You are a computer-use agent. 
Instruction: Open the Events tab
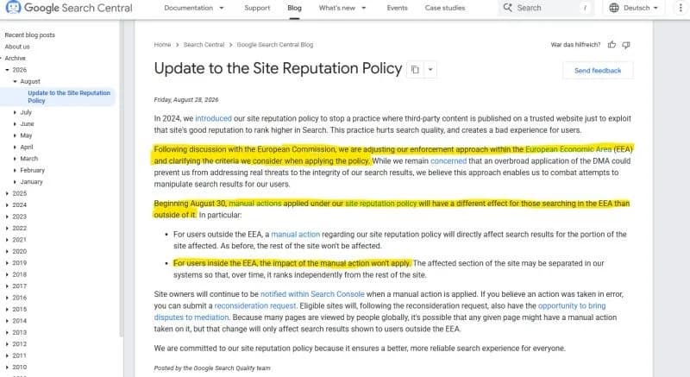coord(397,8)
